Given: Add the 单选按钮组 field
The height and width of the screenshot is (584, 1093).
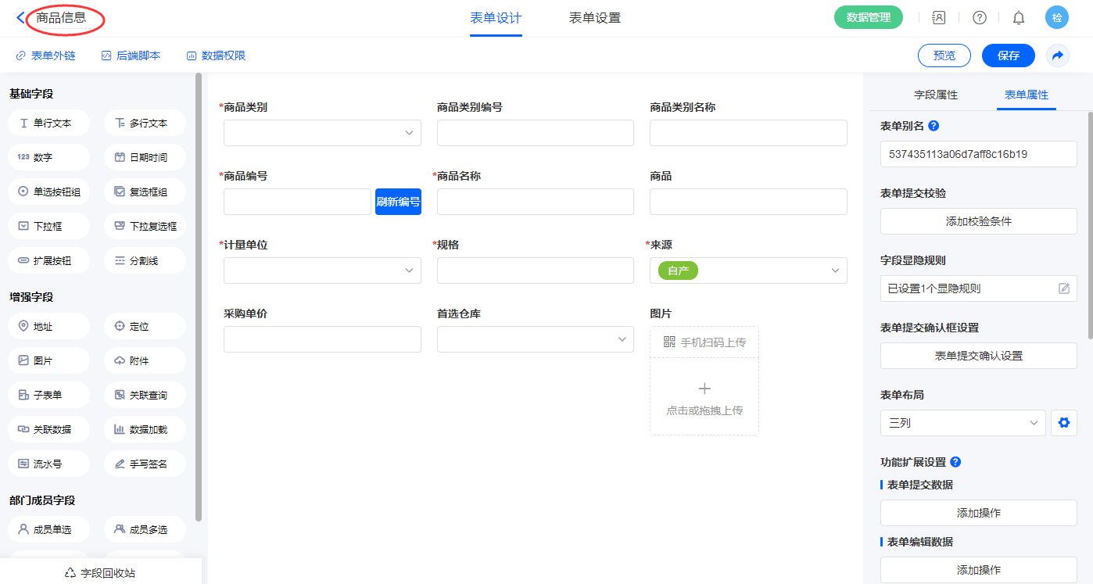Looking at the screenshot, I should (x=49, y=192).
